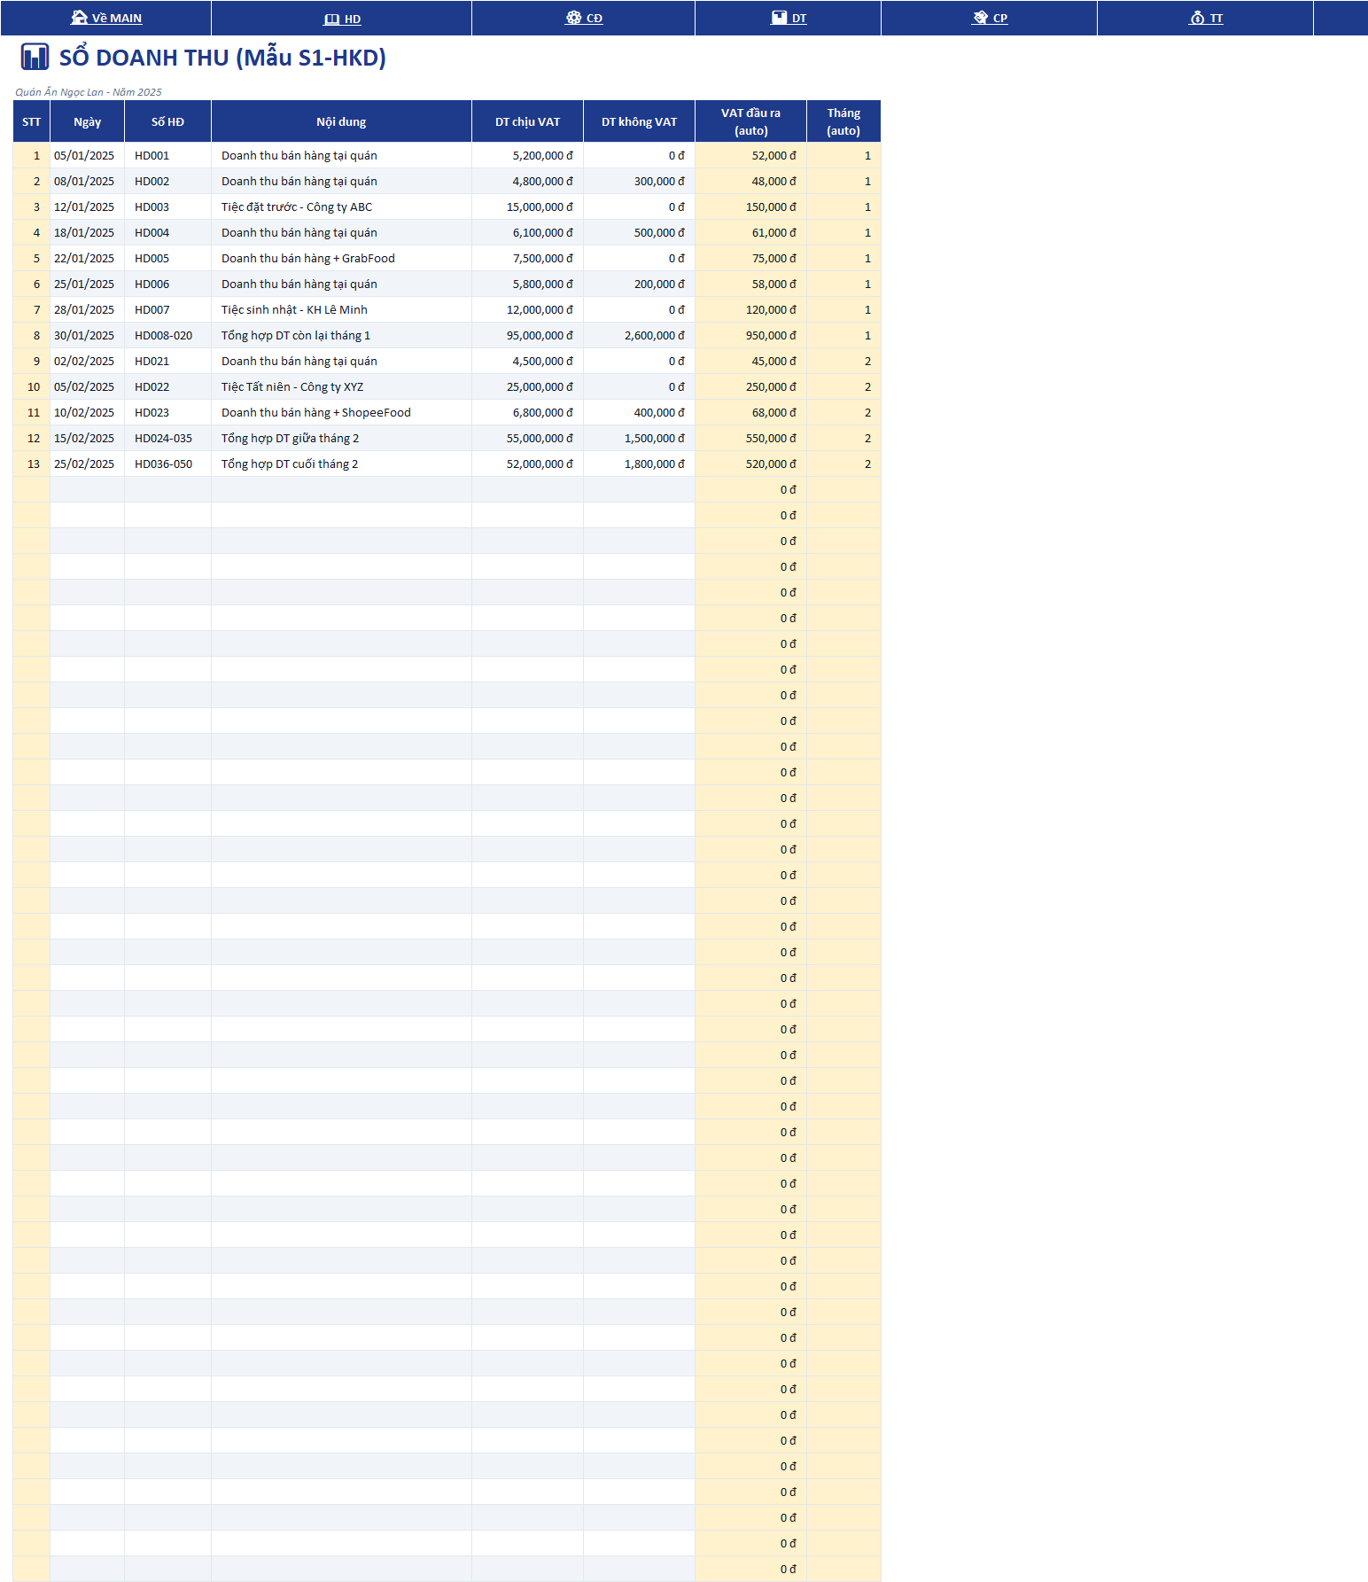Select the Nội dung column header
This screenshot has height=1582, width=1368.
coord(341,121)
